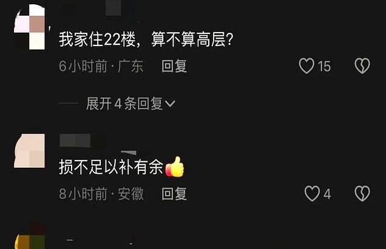Expand 展开4条回复 thread
This screenshot has height=249, width=386.
coord(130,103)
